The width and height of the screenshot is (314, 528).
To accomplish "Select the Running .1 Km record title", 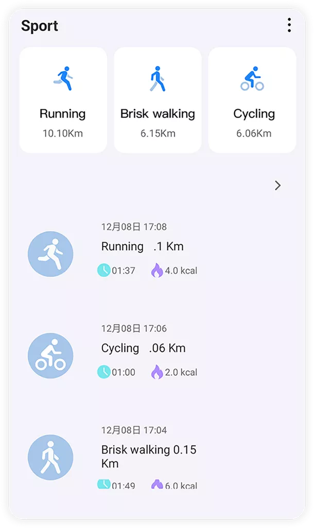I will 142,247.
